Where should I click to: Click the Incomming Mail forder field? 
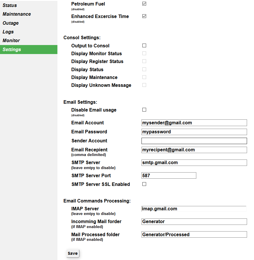194,222
